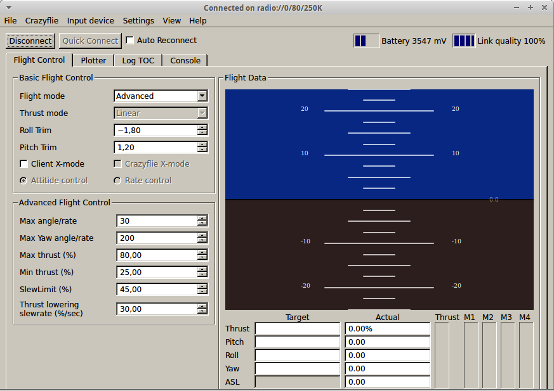Switch to the Plotter tab

click(93, 61)
